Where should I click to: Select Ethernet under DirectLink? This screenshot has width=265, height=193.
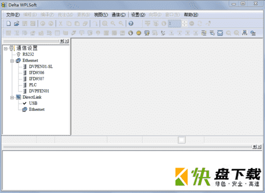pos(37,109)
